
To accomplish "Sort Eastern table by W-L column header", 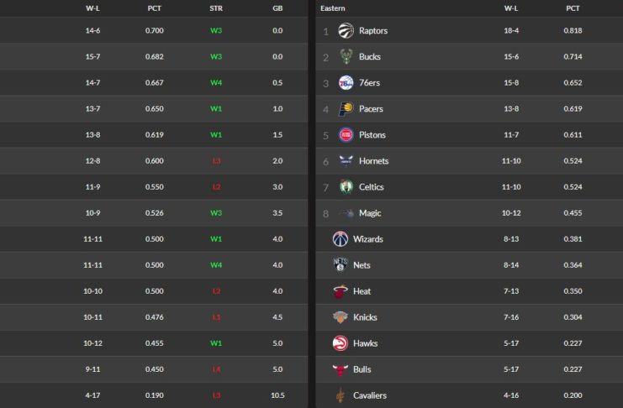I will pyautogui.click(x=511, y=8).
